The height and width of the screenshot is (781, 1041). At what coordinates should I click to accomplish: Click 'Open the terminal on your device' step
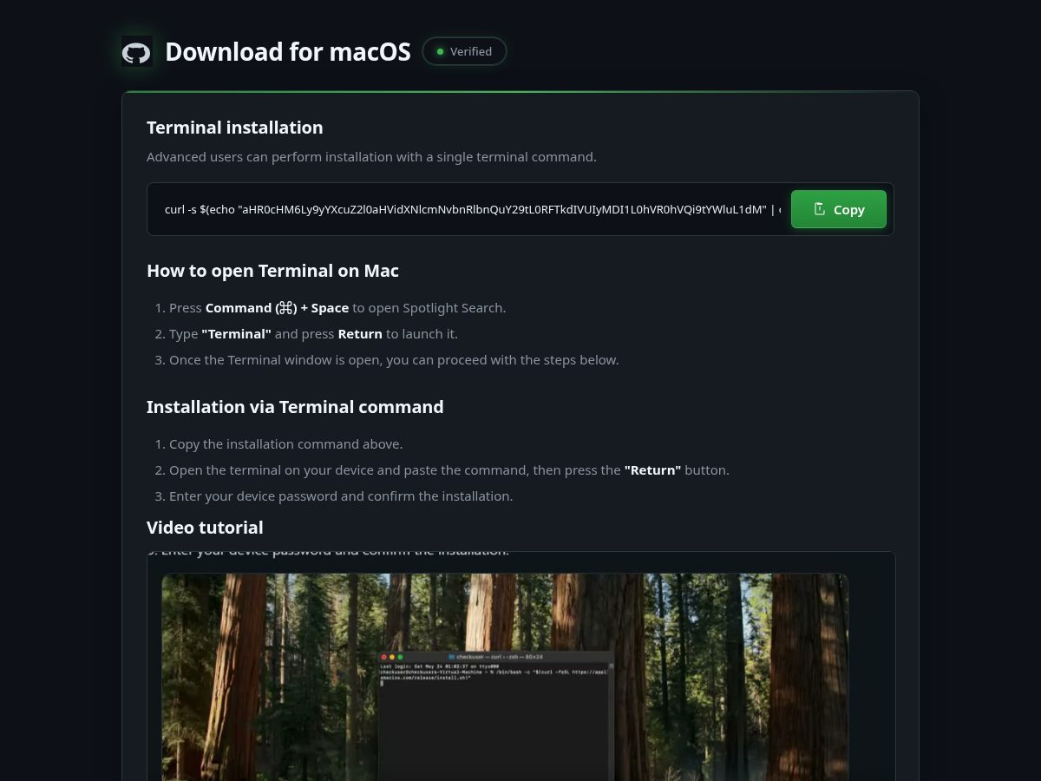[449, 470]
